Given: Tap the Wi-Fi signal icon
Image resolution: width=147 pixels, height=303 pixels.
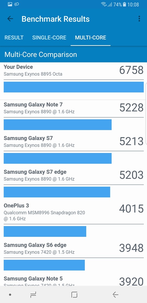Looking at the screenshot, I should (x=104, y=4).
